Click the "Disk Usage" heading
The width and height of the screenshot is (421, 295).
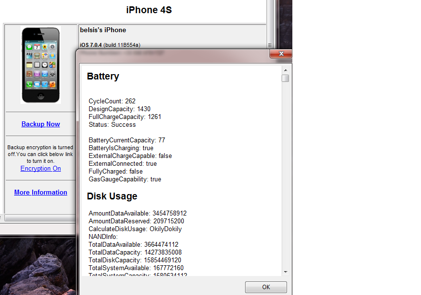point(112,196)
